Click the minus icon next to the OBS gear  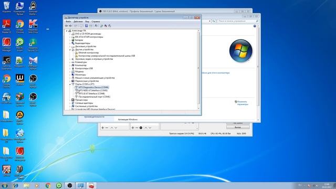[x=136, y=128]
